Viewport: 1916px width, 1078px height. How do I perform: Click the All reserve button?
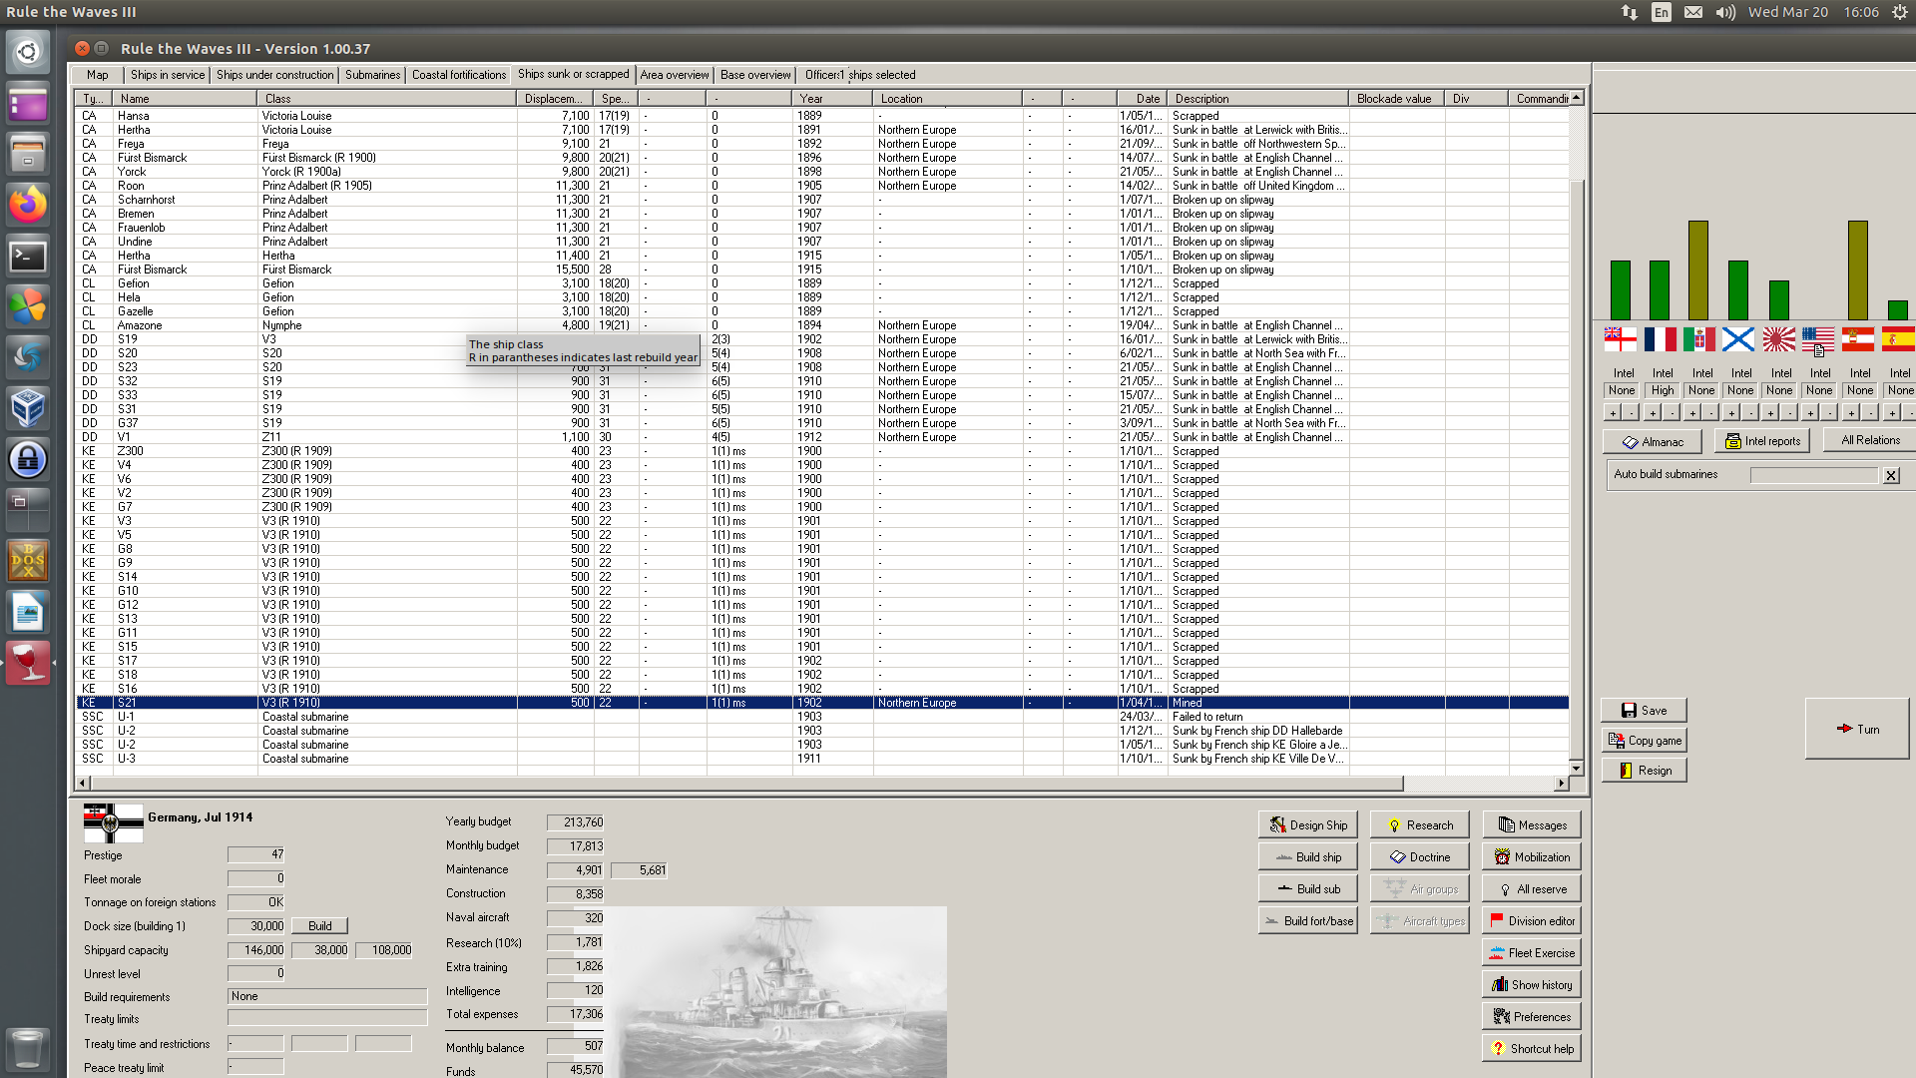coord(1532,889)
